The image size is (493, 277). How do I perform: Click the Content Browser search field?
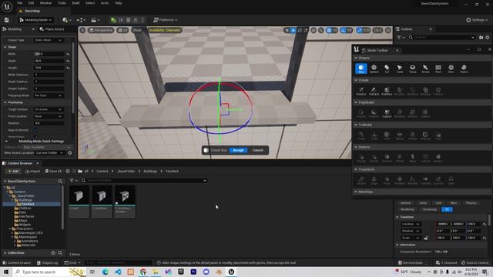point(144,181)
